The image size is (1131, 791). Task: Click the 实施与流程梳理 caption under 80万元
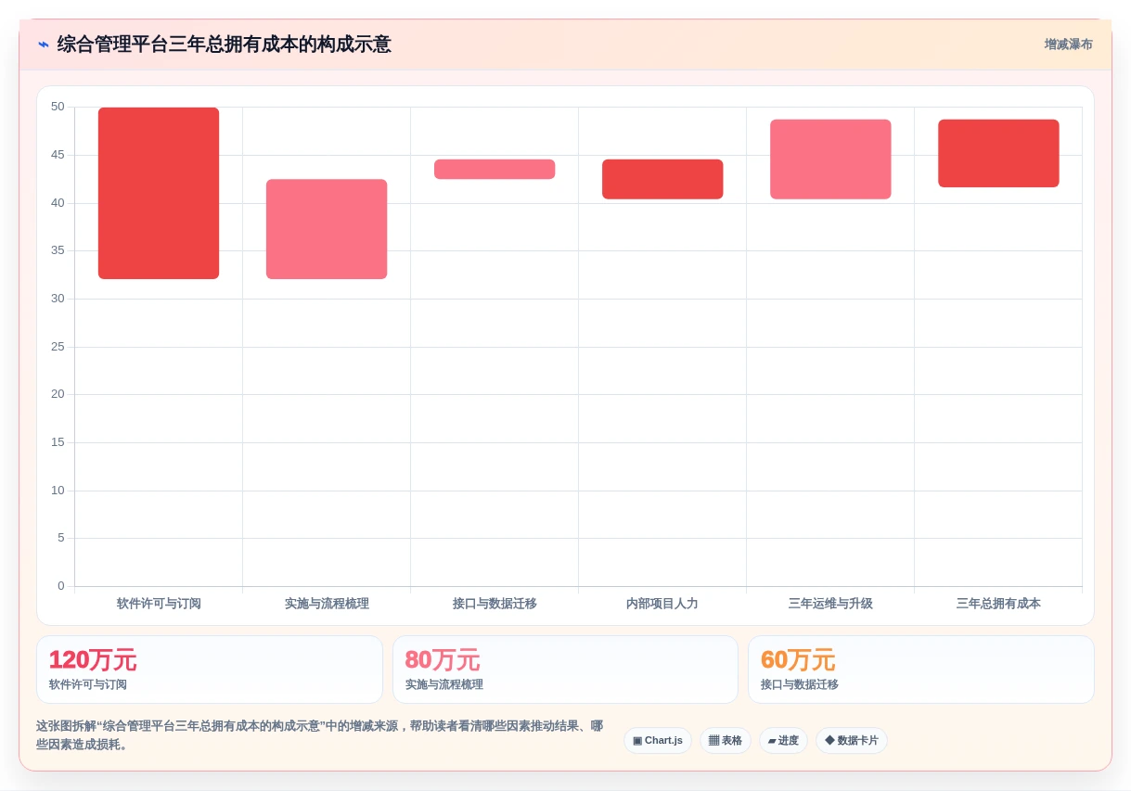pos(444,685)
